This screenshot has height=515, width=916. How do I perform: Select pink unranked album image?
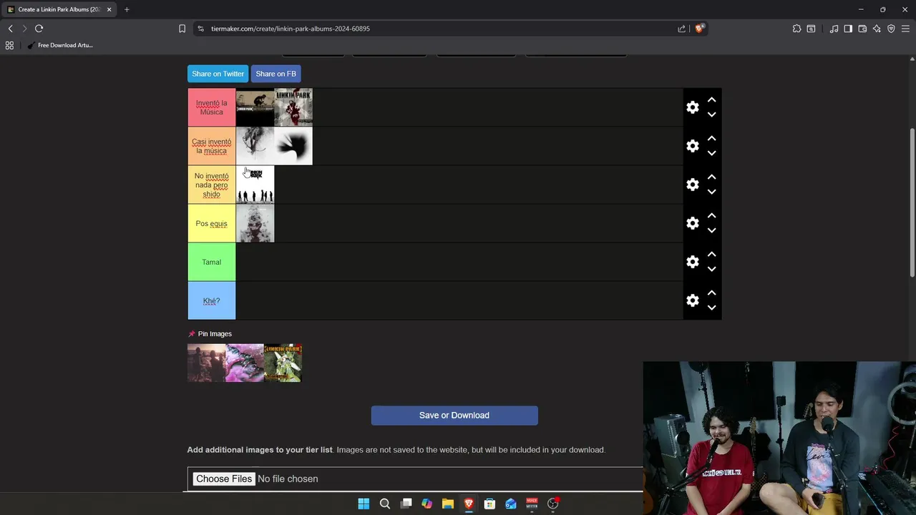tap(245, 363)
